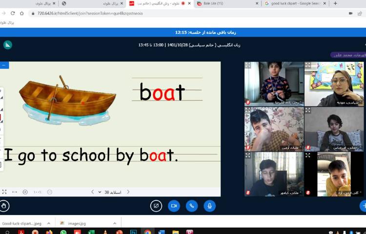Image resolution: width=366 pixels, height=234 pixels.
Task: Click the address bar with the 720.6426.ir URL
Action: pos(90,13)
